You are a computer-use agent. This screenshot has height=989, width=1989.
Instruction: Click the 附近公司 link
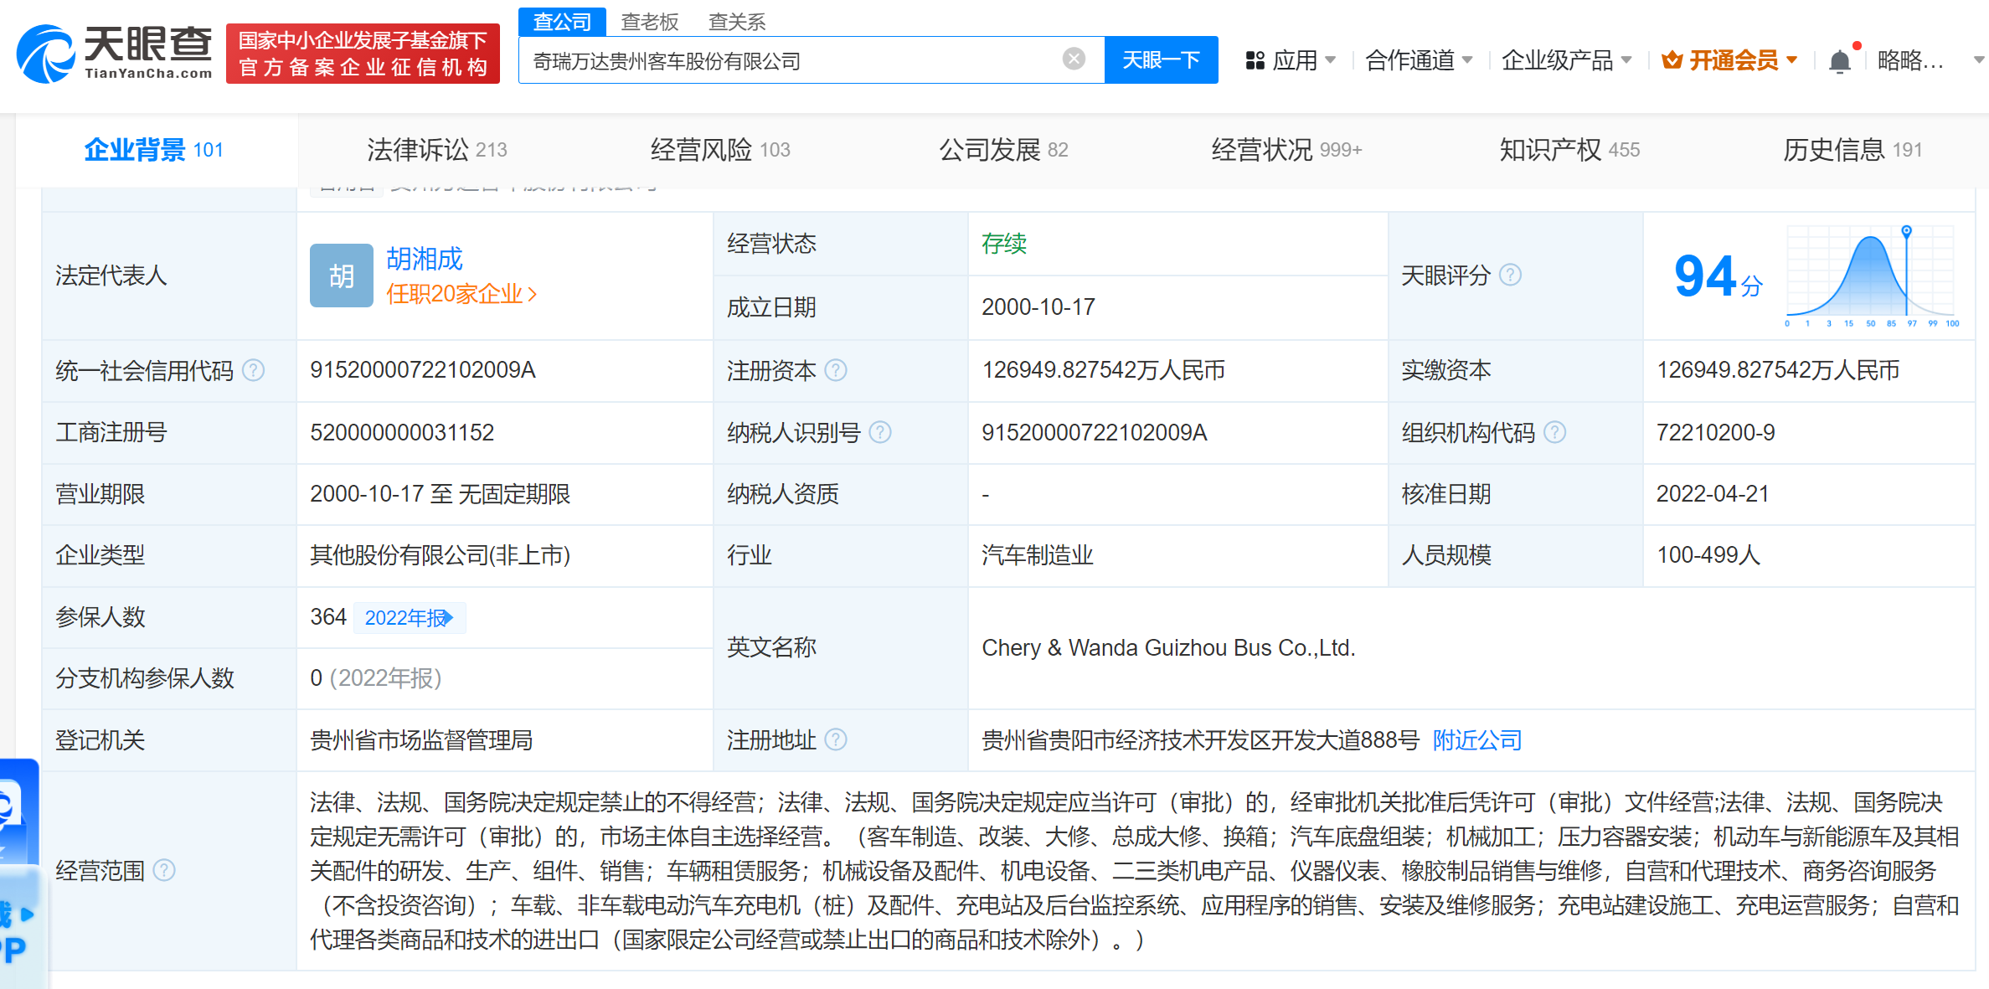[x=1477, y=740]
